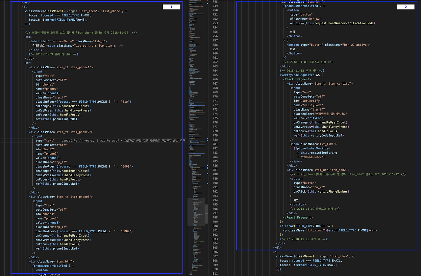Click "focus: focused === FIELD_TYPE.PHONE" line

pyautogui.click(x=60, y=15)
